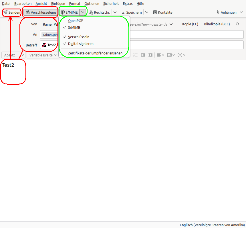
Task: Run spell check with Rechtschr. button
Action: (x=100, y=12)
